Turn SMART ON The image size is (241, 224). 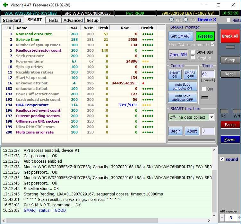(175, 74)
